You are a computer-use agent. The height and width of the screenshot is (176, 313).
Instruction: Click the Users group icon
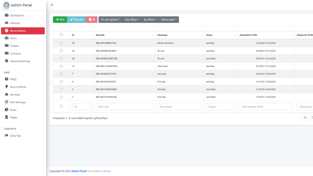pos(7,38)
